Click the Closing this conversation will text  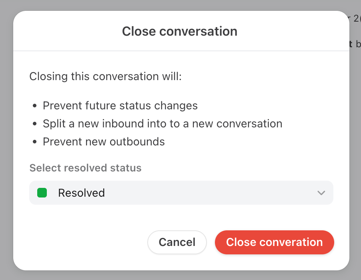point(105,76)
